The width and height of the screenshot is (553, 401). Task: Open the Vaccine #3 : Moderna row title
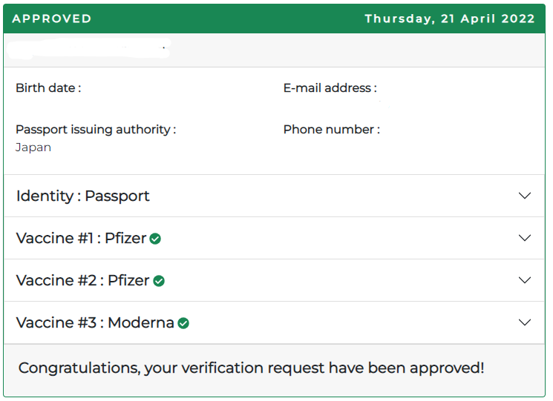pyautogui.click(x=95, y=323)
